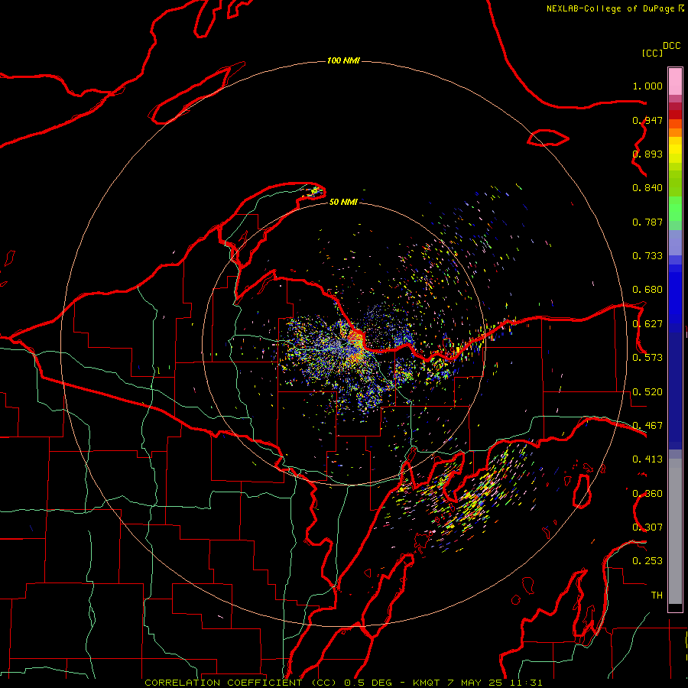
Task: Select the 0.253 legend value
Action: tap(647, 561)
